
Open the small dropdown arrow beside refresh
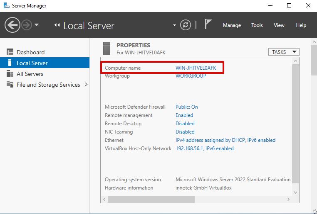coord(175,25)
